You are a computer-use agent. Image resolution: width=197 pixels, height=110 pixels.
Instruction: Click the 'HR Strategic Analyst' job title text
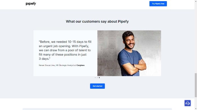[65, 65]
